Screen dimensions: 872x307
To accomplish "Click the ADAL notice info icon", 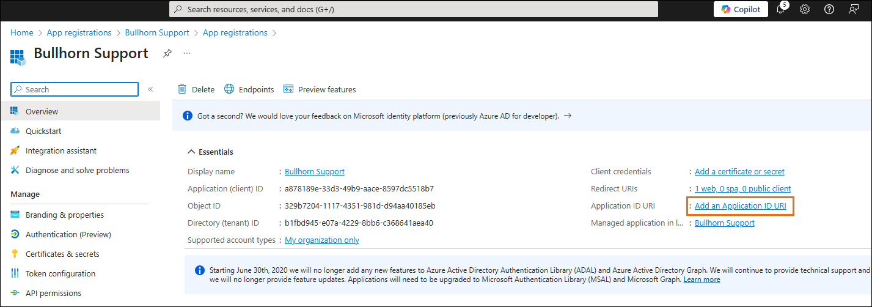I will 199,270.
